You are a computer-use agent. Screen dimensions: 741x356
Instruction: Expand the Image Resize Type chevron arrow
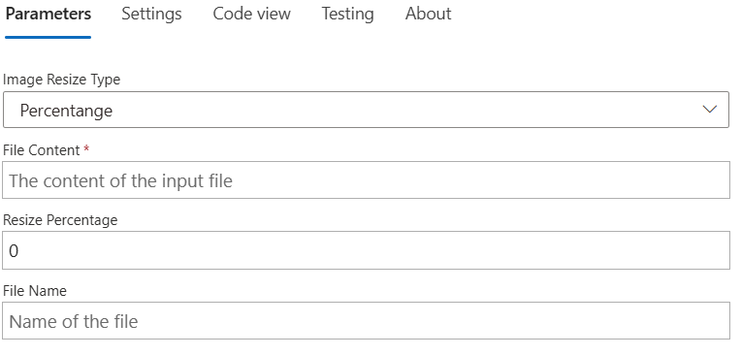pos(709,110)
